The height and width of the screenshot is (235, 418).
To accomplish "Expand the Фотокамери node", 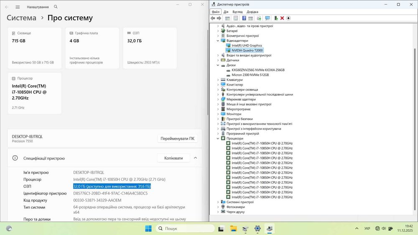I will [218, 207].
